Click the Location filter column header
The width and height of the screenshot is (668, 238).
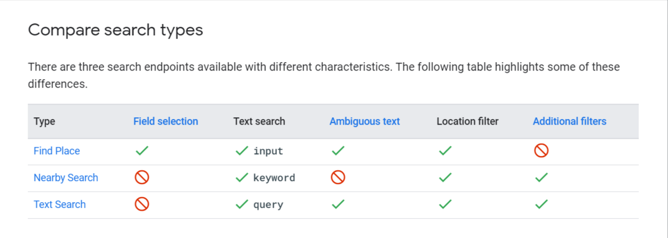point(468,121)
